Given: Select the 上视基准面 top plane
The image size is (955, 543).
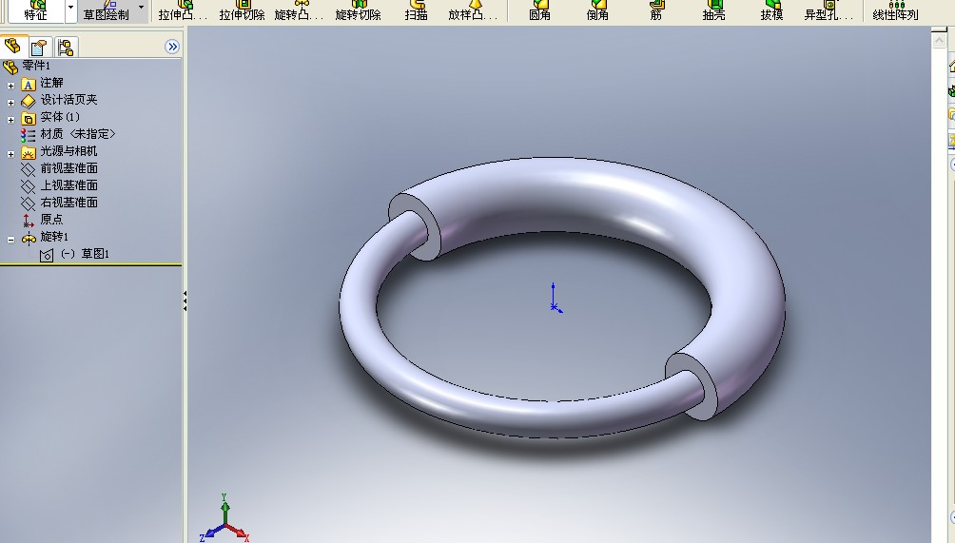Looking at the screenshot, I should 59,185.
